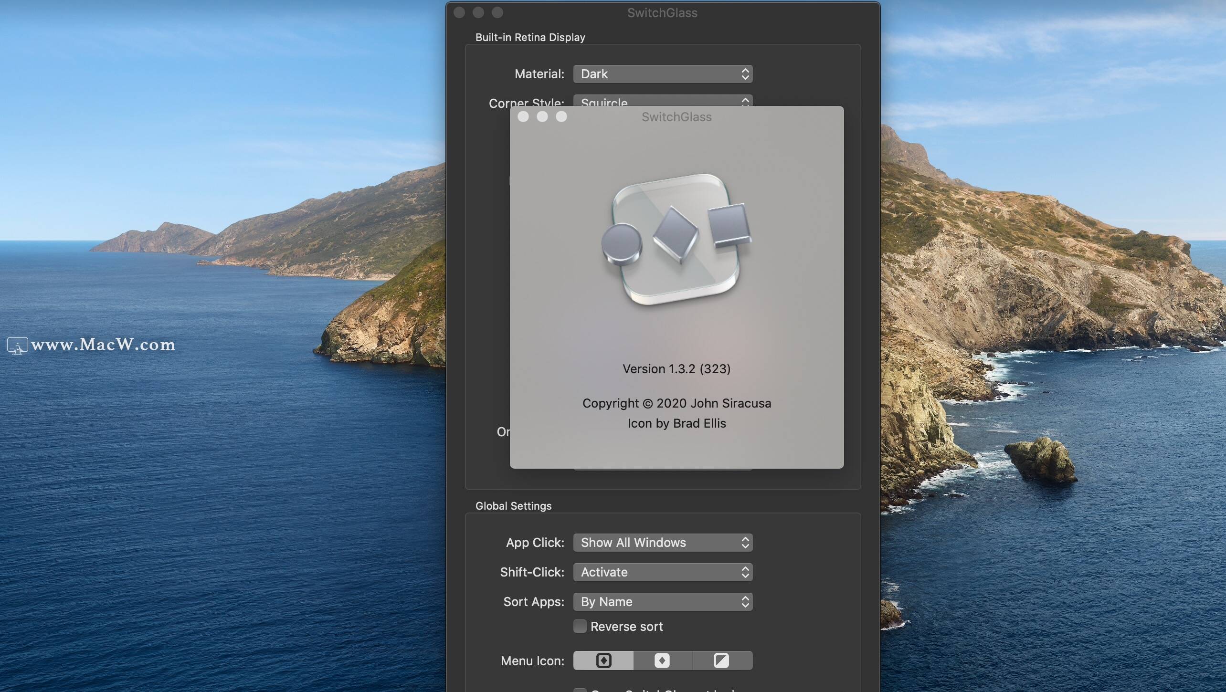Select the outlined diamond menu icon option

tap(603, 661)
